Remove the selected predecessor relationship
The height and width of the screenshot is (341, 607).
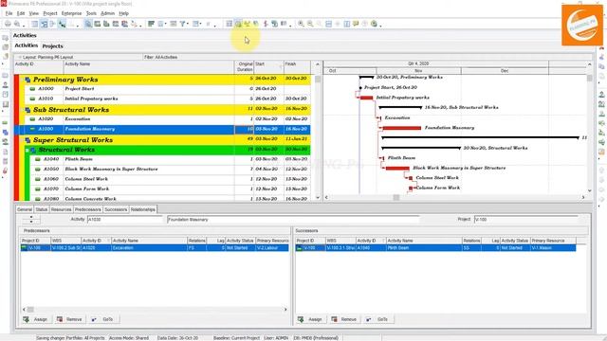(x=69, y=319)
